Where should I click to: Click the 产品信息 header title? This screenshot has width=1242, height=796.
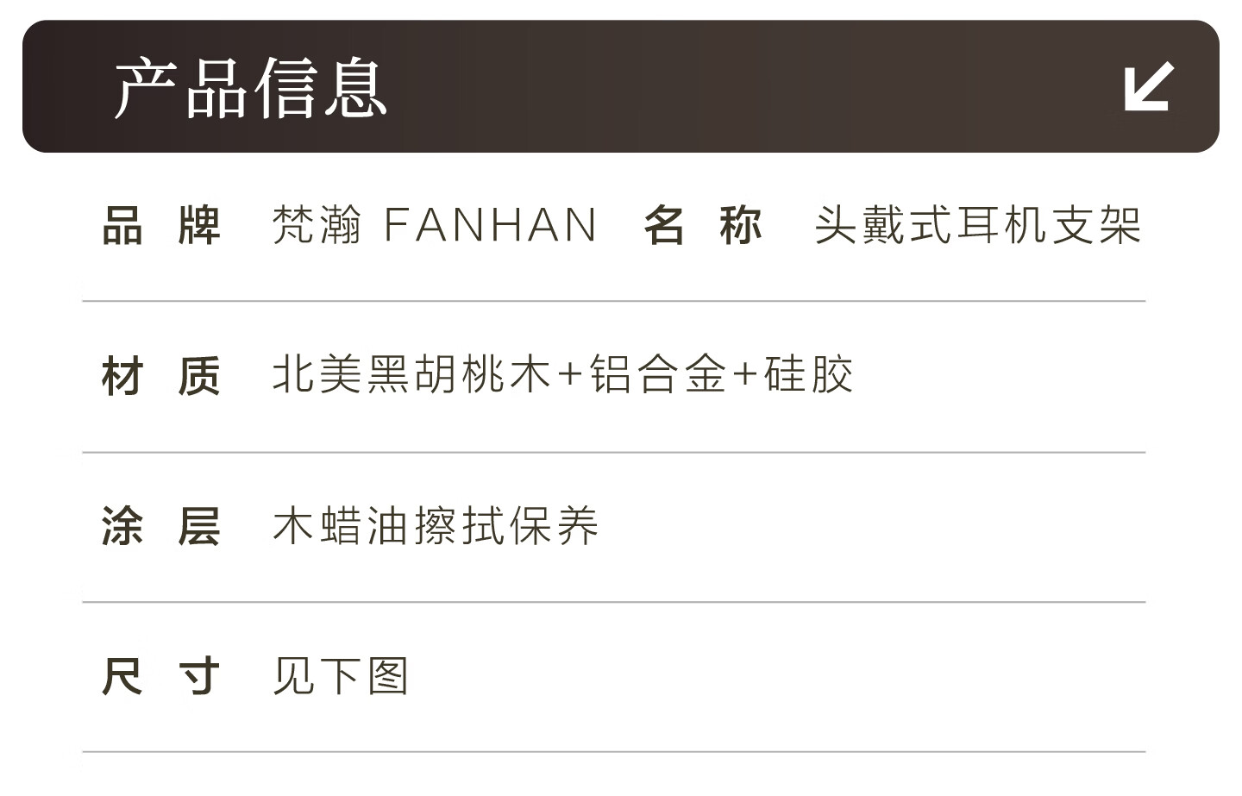pos(250,88)
